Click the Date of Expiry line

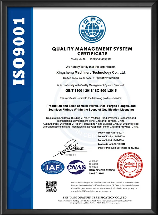(x=114, y=136)
